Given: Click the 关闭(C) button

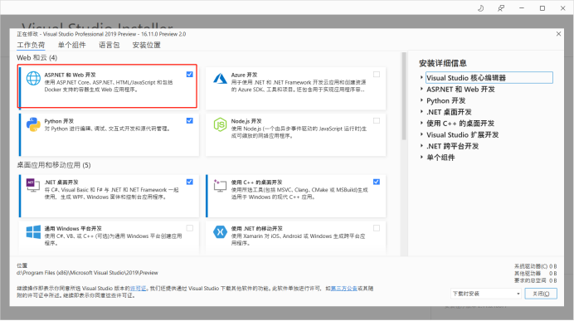Looking at the screenshot, I should pos(541,294).
